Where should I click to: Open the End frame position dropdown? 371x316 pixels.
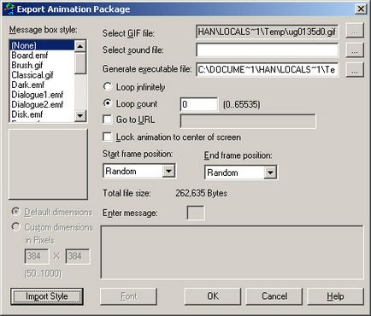pyautogui.click(x=270, y=173)
